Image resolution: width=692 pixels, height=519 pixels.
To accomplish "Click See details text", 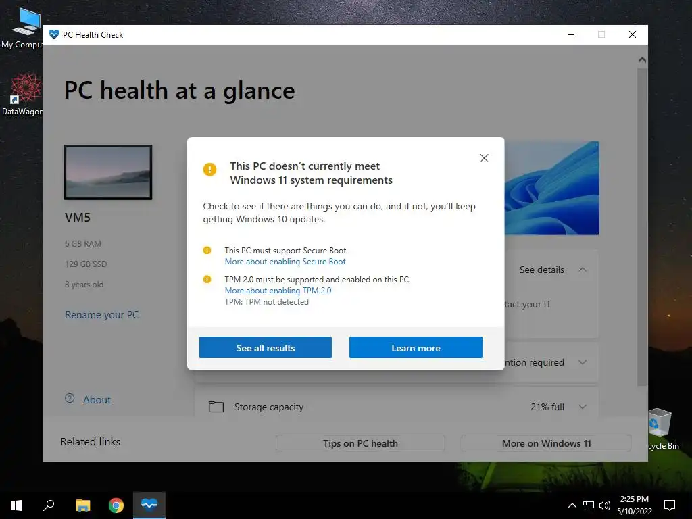I will tap(541, 270).
